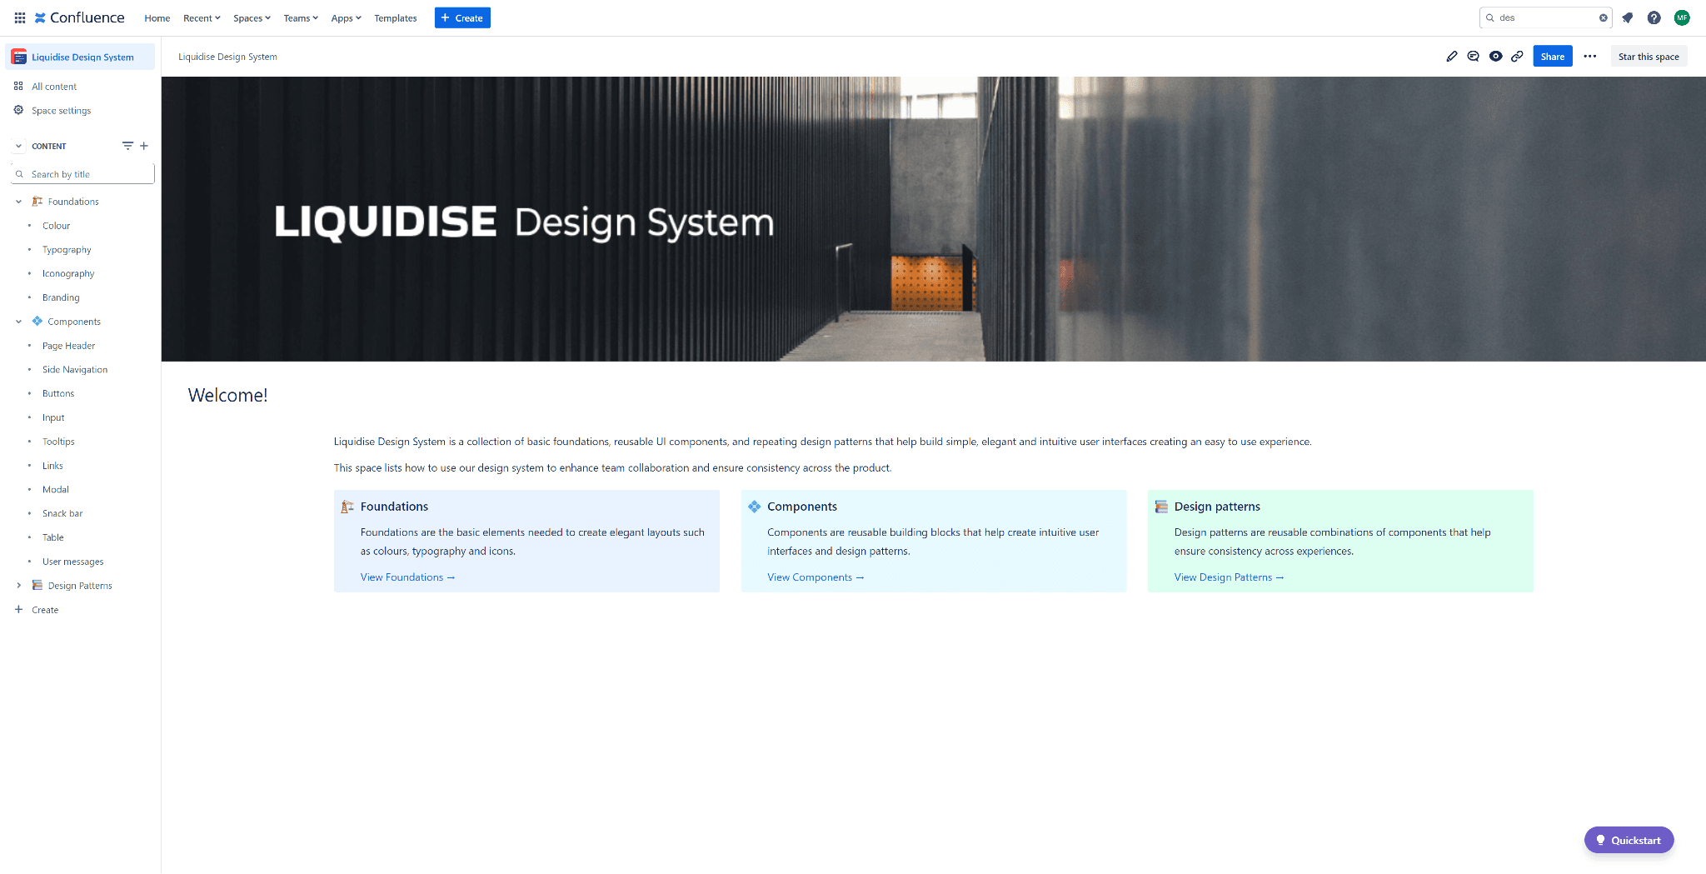Open the Teams dropdown
This screenshot has height=874, width=1706.
coord(301,18)
